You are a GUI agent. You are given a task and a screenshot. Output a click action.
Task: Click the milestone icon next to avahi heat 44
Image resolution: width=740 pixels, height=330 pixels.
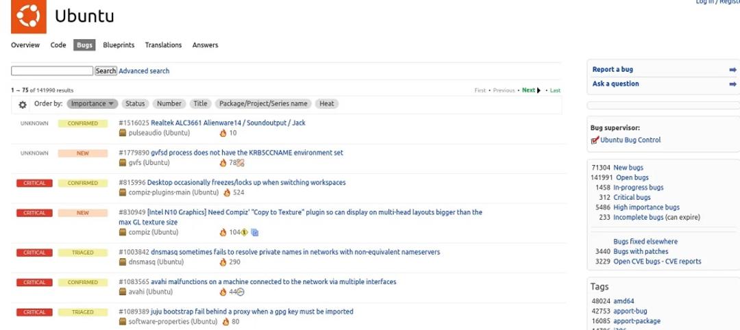241,292
